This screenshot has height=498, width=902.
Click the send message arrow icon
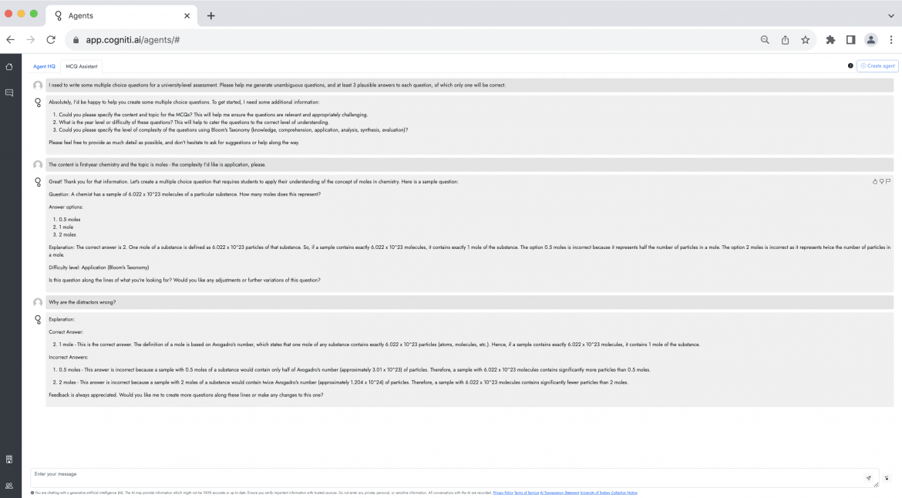pyautogui.click(x=869, y=478)
